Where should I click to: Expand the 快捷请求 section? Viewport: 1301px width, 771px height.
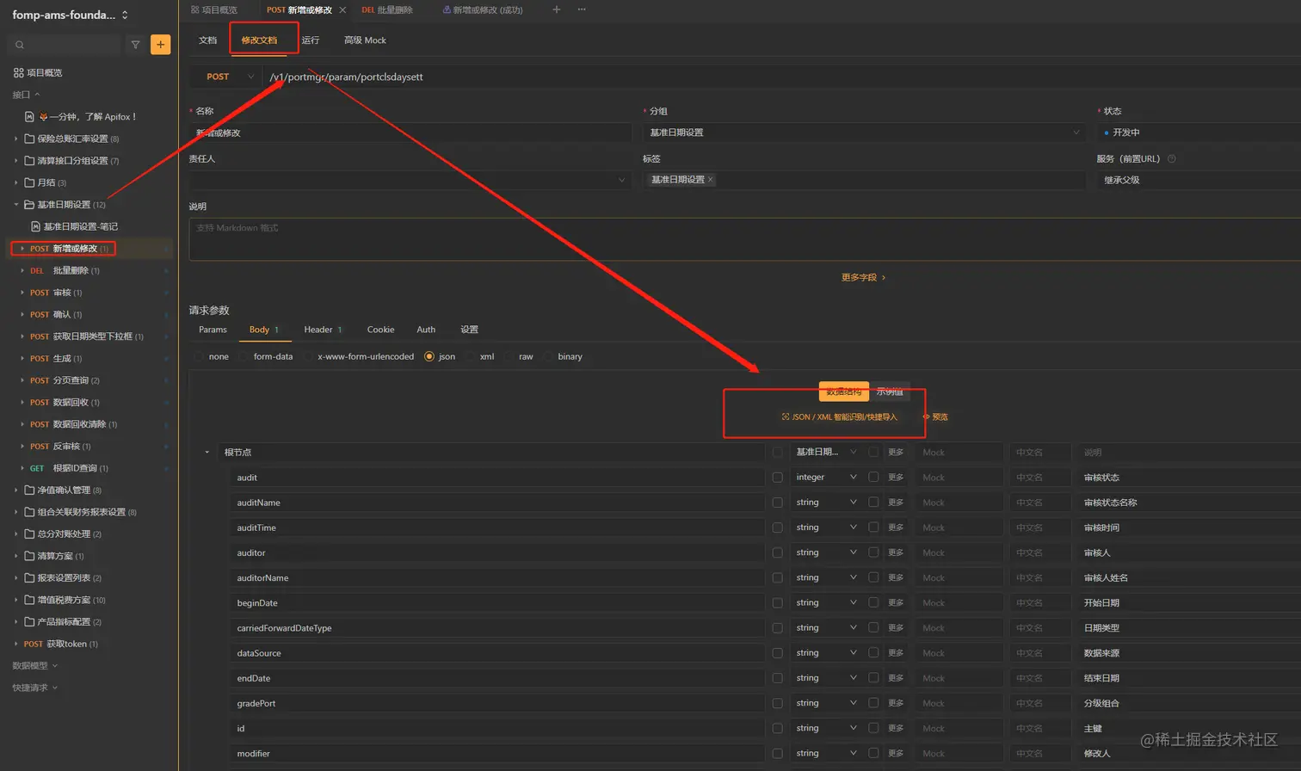pyautogui.click(x=35, y=688)
